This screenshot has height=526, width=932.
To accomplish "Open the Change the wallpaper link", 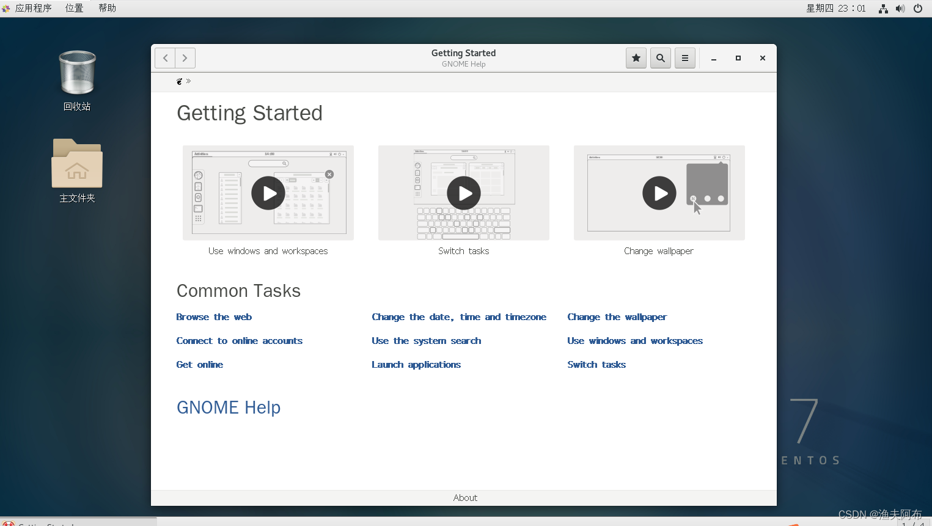I will (x=617, y=317).
